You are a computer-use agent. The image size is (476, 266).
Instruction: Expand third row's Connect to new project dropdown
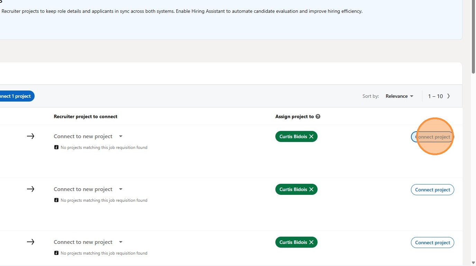[x=121, y=242]
